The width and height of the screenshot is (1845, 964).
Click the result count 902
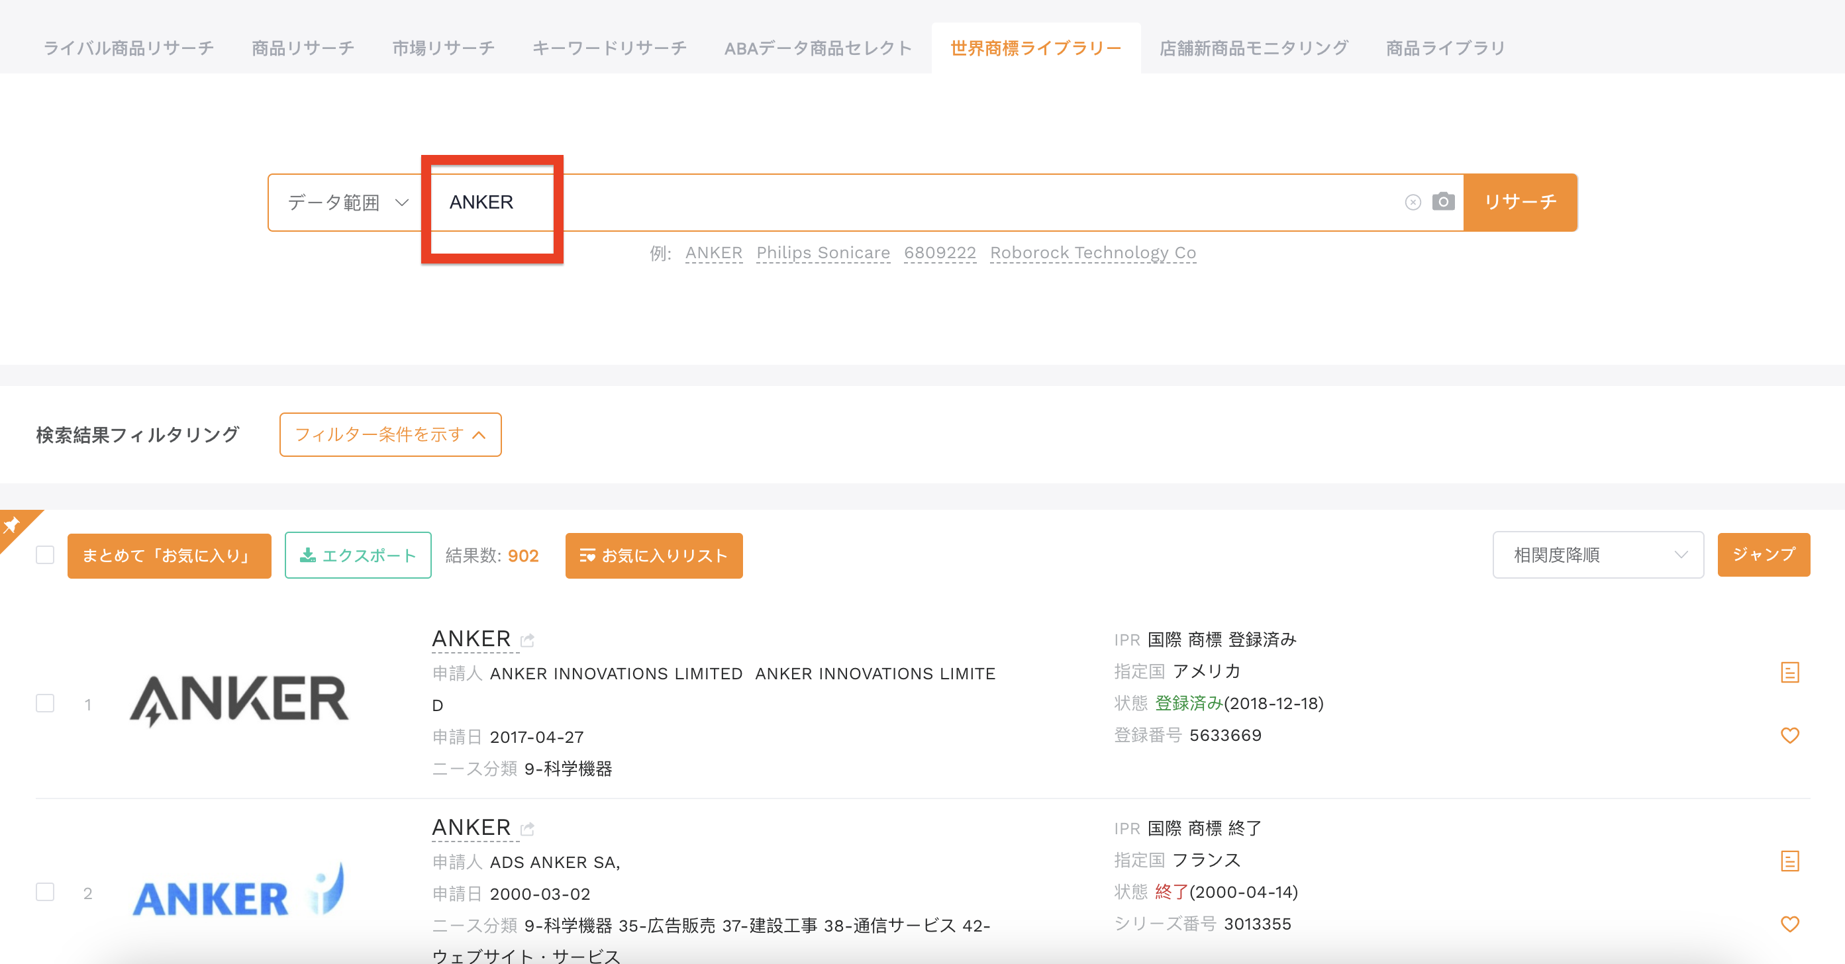(x=523, y=555)
